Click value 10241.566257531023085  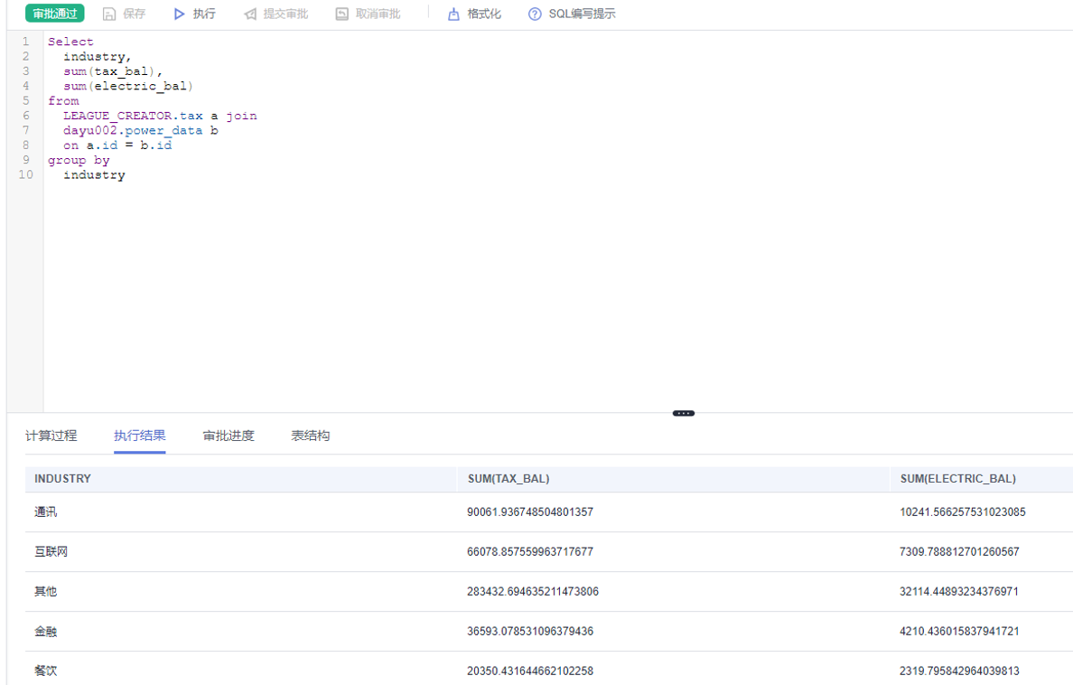tap(962, 511)
